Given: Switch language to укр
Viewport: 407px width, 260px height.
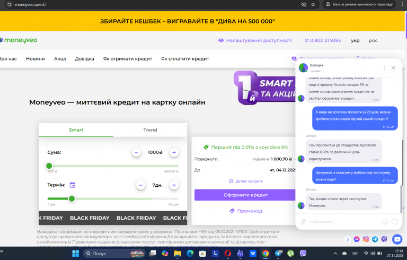Looking at the screenshot, I should pyautogui.click(x=355, y=40).
